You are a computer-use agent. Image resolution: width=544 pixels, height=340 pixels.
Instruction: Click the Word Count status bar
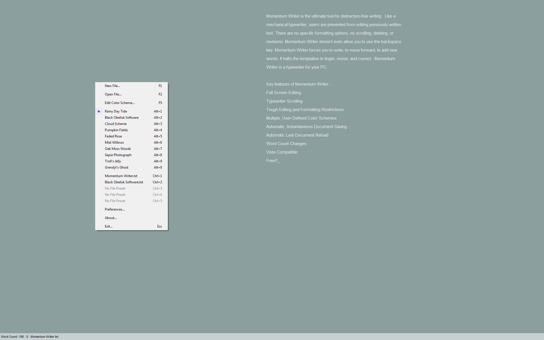[30, 337]
